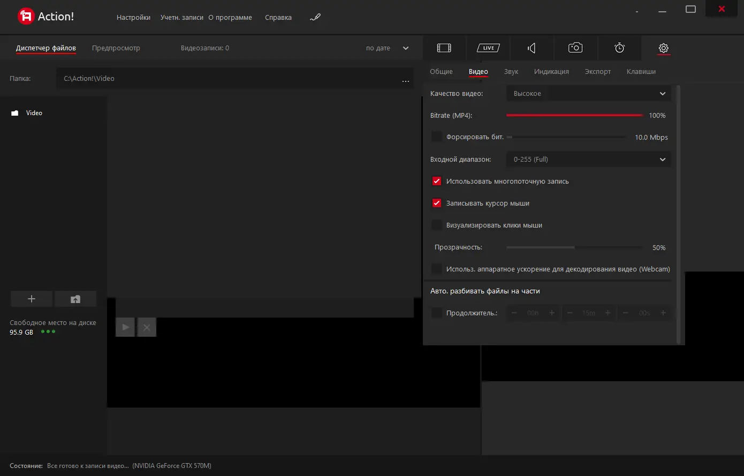
Task: Uncheck record mouse cursor option
Action: coord(437,203)
